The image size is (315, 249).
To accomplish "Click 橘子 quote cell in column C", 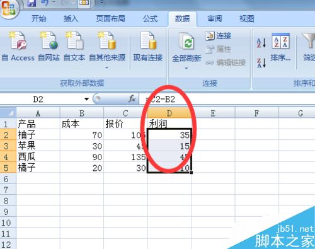I will 125,168.
